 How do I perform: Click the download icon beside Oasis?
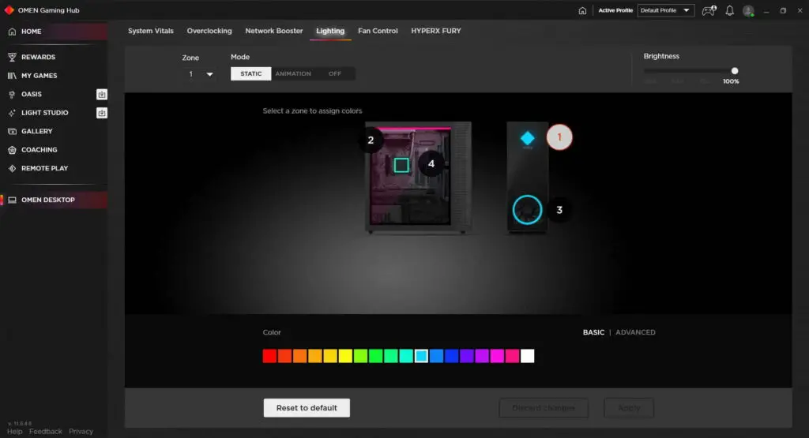(x=102, y=94)
